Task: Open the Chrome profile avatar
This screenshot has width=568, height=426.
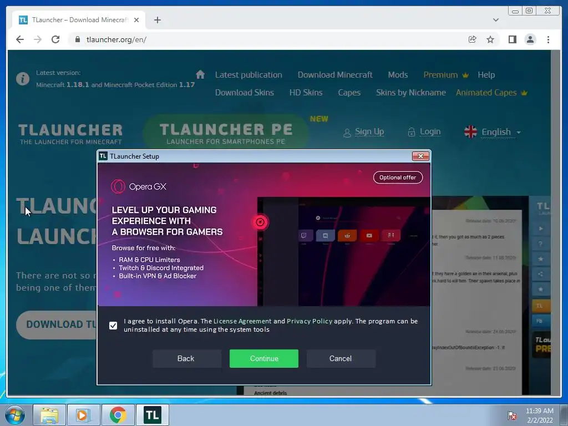Action: [x=530, y=39]
